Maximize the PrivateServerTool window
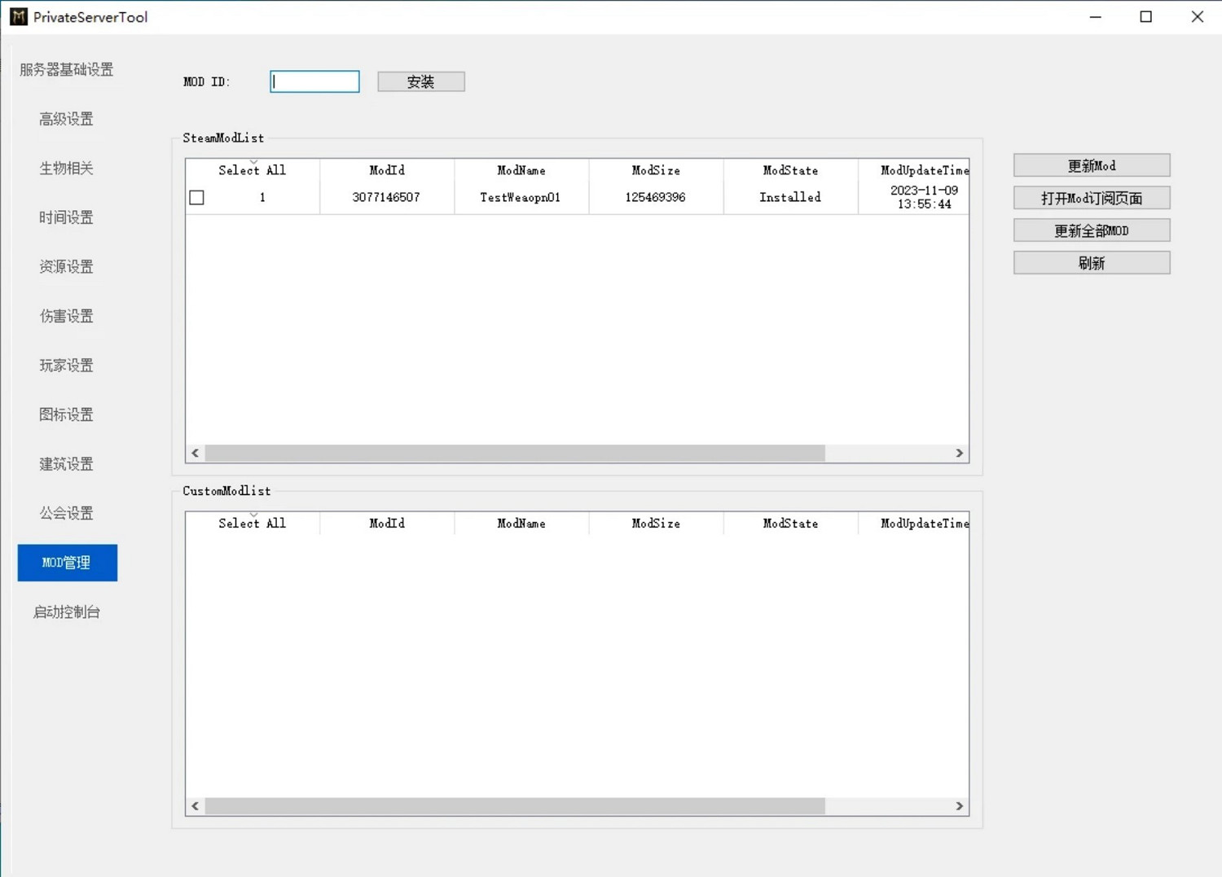This screenshot has height=877, width=1222. pos(1145,17)
